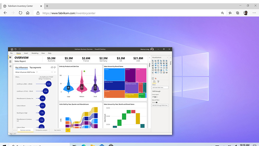Undo the last action in Power BI
The image size is (259, 146).
pos(15,49)
